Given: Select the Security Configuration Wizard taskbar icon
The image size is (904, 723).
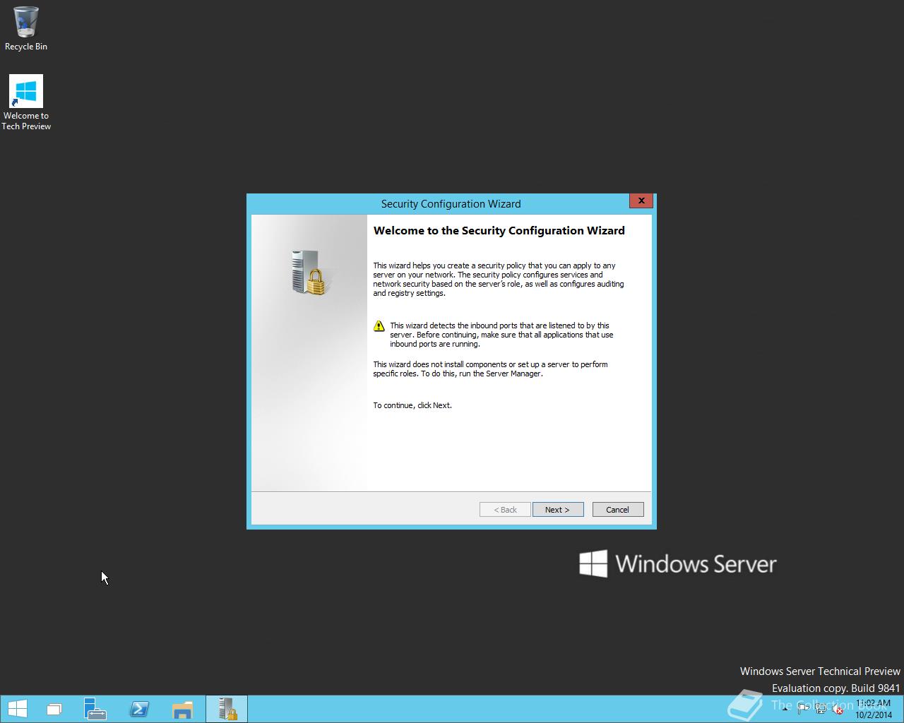Looking at the screenshot, I should coord(227,709).
